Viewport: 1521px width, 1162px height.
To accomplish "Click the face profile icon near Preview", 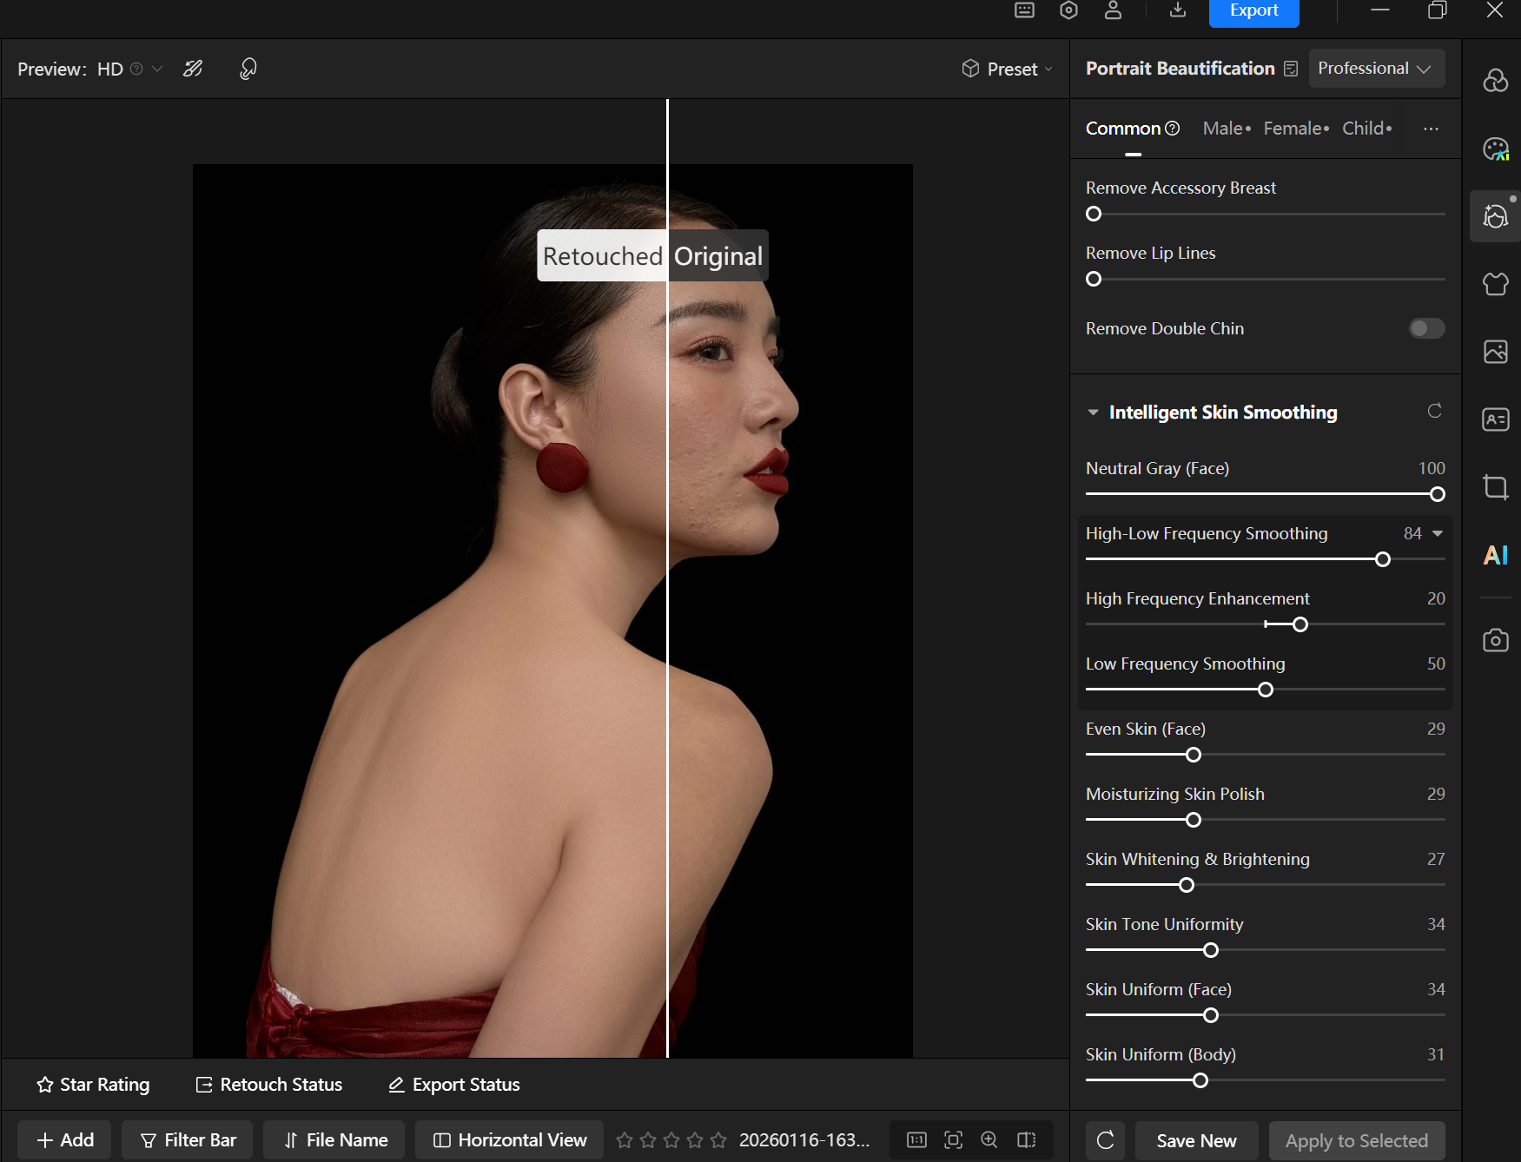I will (248, 69).
